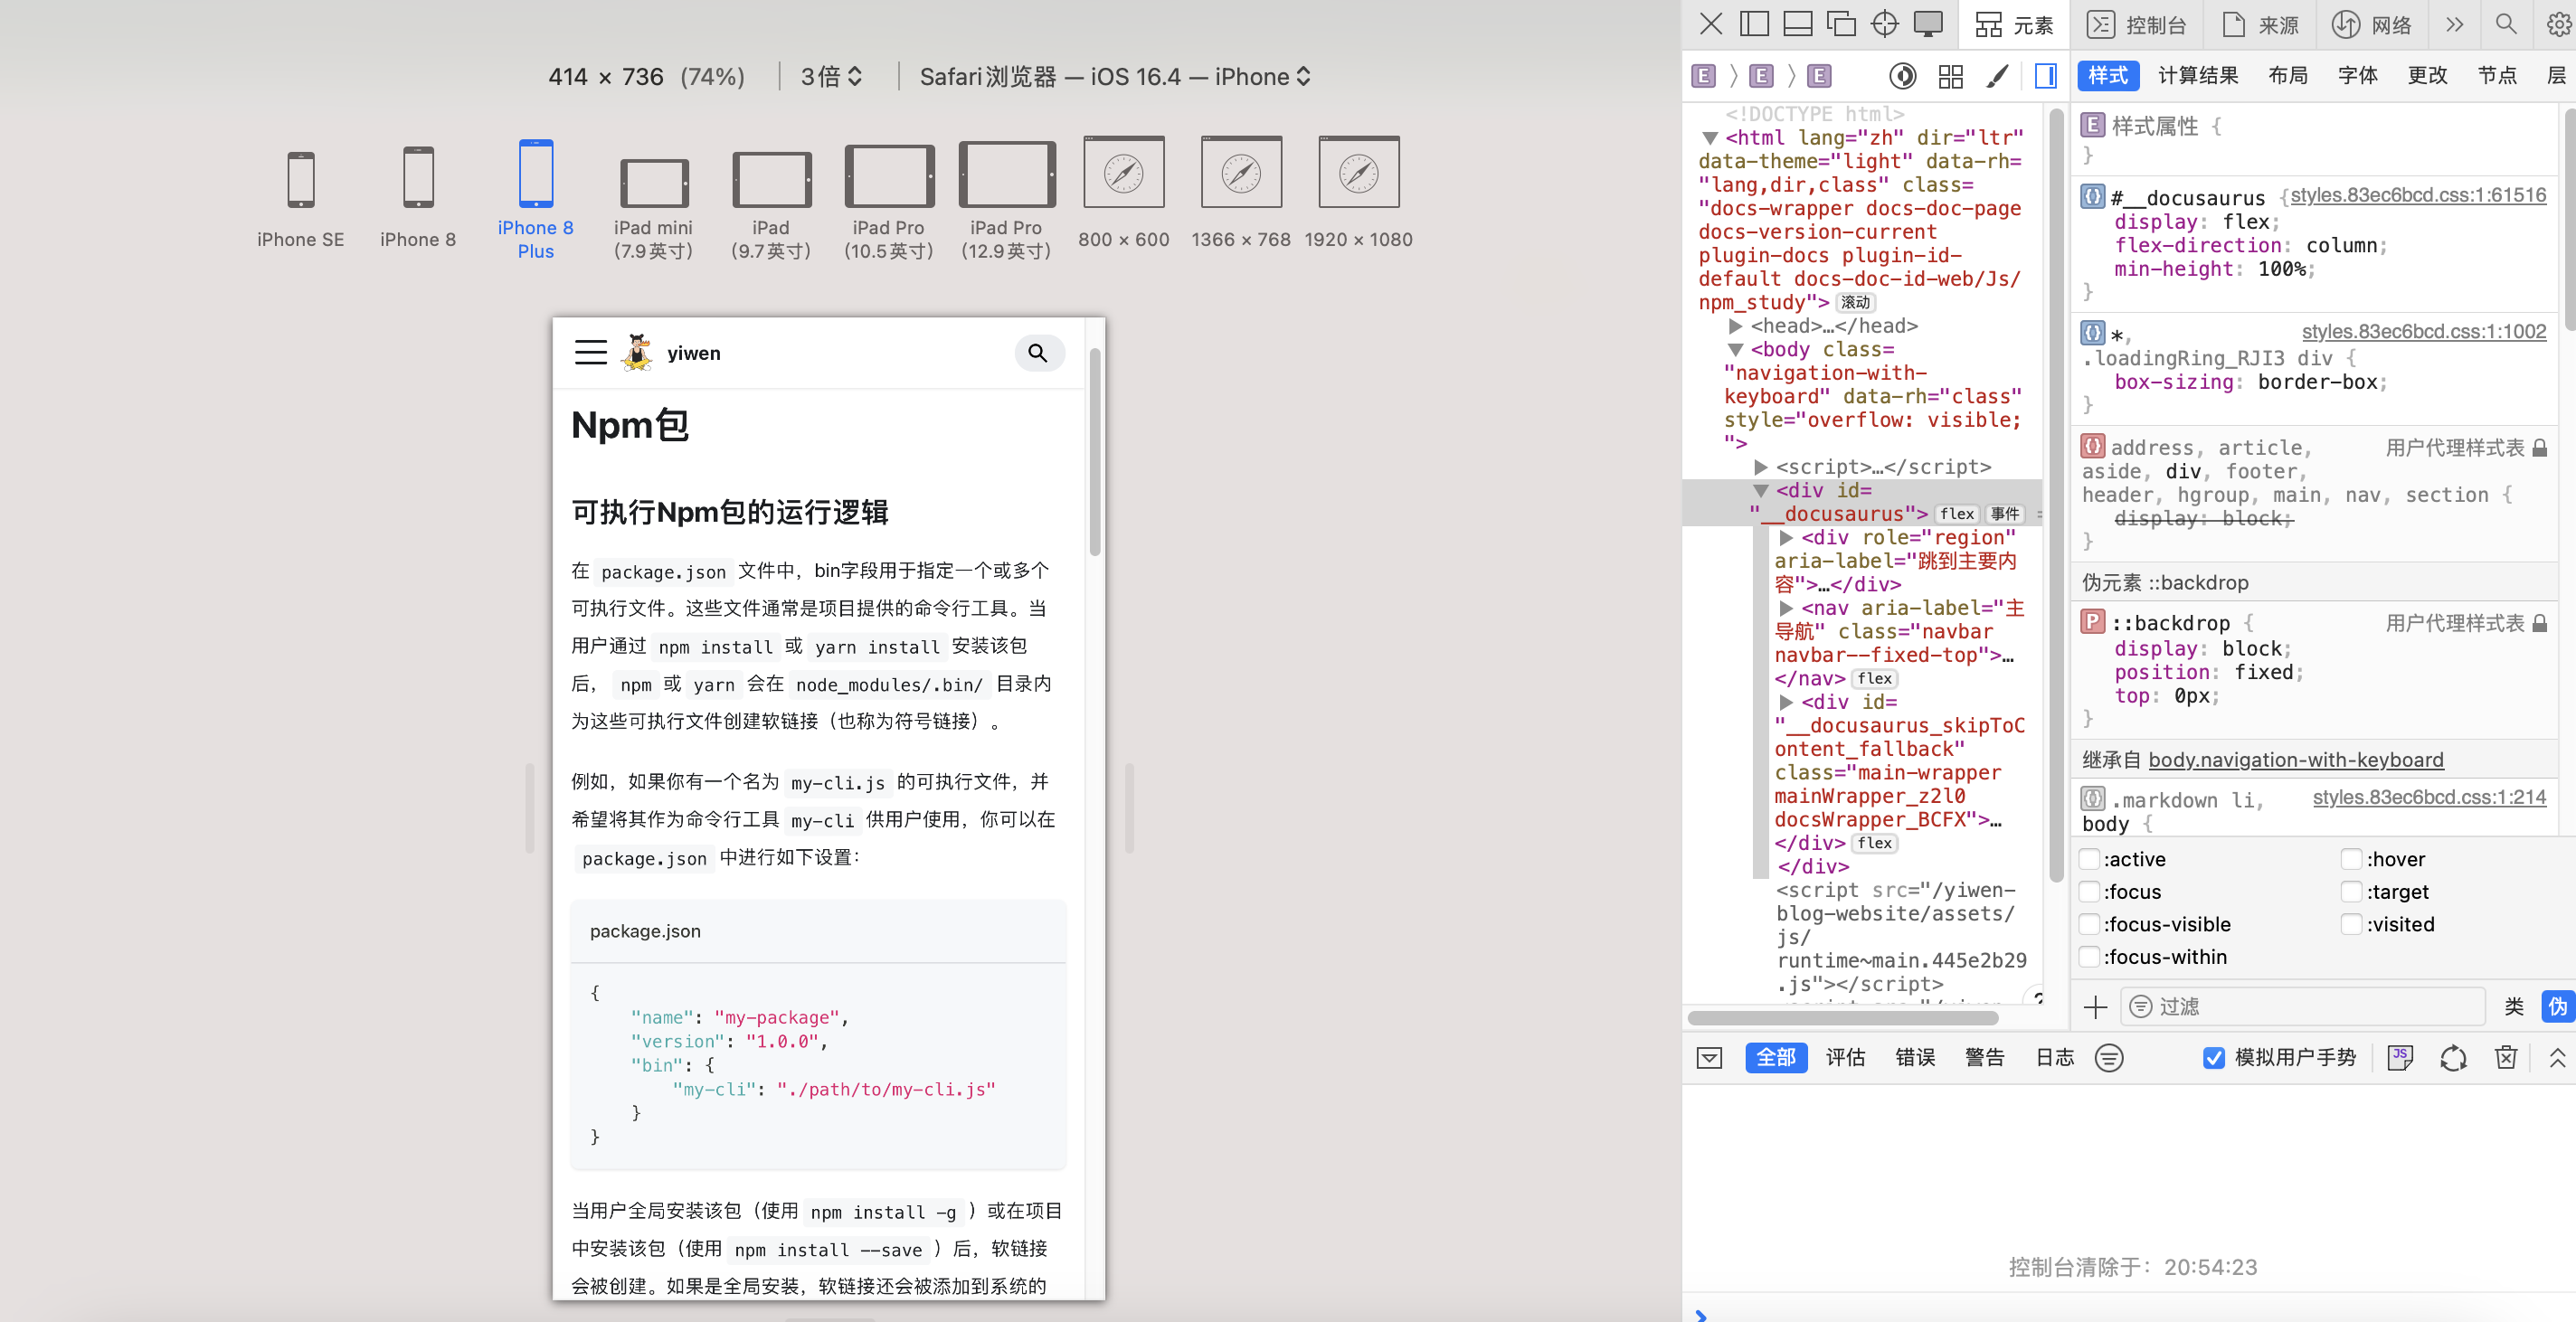This screenshot has height=1322, width=2576.
Task: Expand the head element in DOM tree
Action: tap(1735, 326)
